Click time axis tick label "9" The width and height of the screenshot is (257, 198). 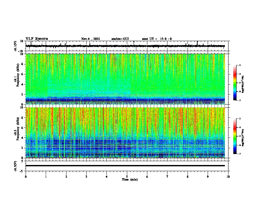208,177
